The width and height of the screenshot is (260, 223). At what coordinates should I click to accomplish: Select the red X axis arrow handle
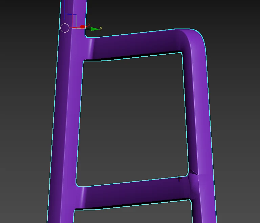click(x=83, y=27)
